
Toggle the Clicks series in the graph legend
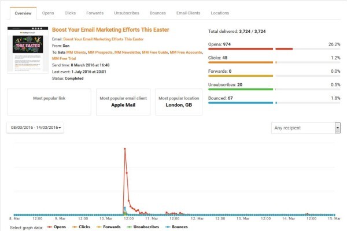(x=81, y=227)
